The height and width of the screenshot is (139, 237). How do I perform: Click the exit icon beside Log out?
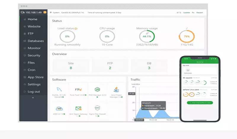click(25, 92)
